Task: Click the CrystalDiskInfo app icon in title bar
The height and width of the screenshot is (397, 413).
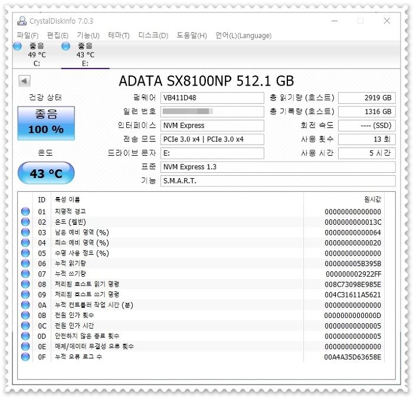Action: (22, 21)
